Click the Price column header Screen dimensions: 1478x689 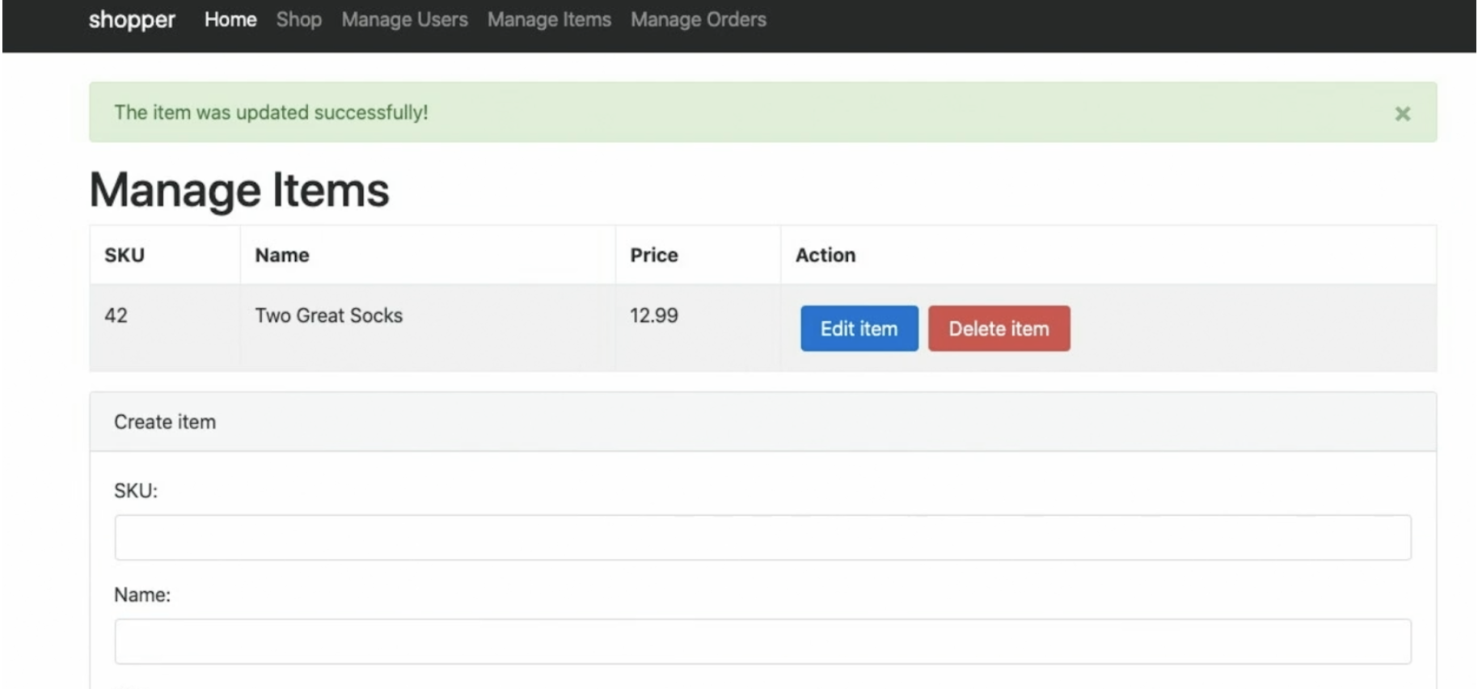pos(653,256)
